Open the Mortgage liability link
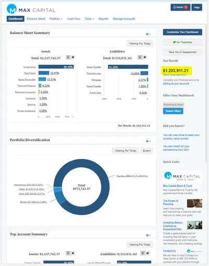Viewport: 209px width, 266px height. [x=96, y=80]
